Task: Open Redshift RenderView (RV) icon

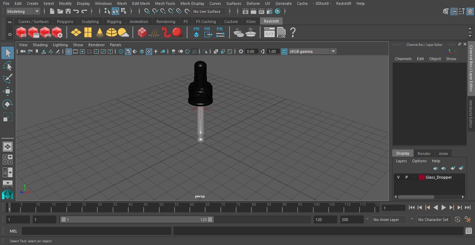Action: 22,33
